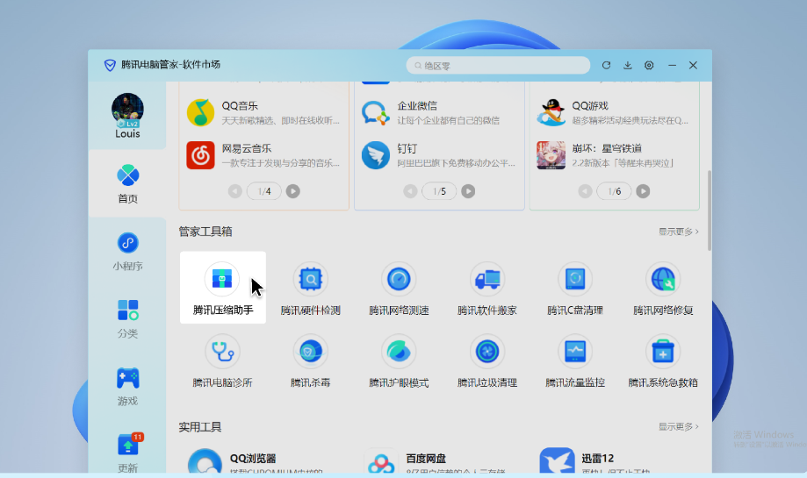Open Tencent software mover (腾讯软件搬家)
This screenshot has width=807, height=478.
[x=486, y=288]
